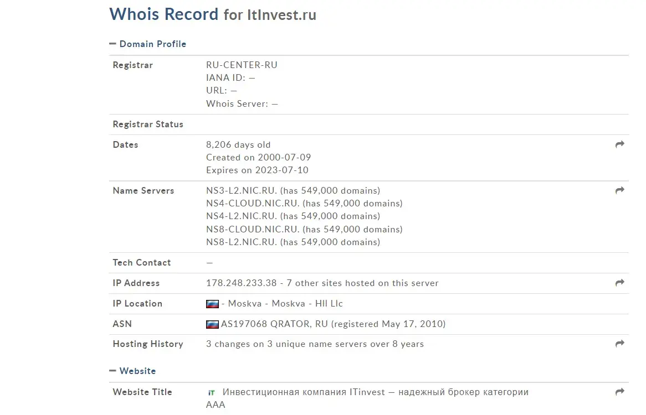646x415 pixels.
Task: Click the NS8-L2.NIC.RU name server
Action: [242, 242]
